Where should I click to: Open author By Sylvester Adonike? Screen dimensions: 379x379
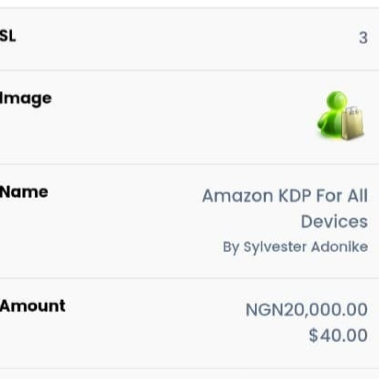click(x=295, y=247)
